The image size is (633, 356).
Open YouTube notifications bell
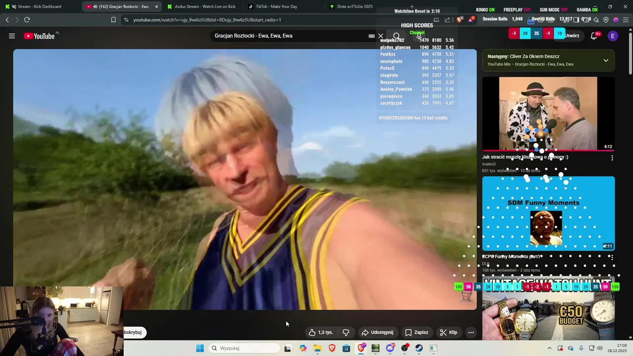click(594, 36)
